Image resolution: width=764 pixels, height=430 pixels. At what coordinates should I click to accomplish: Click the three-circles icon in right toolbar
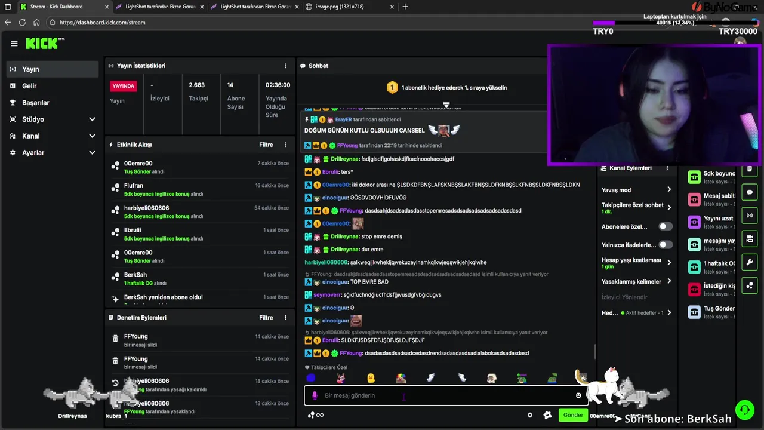750,285
